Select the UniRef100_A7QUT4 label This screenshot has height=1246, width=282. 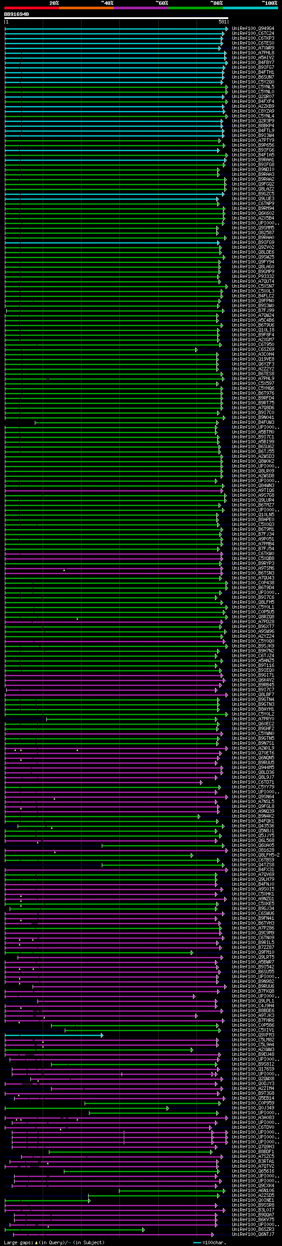coord(253,282)
